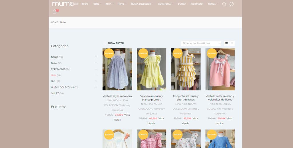Open Conjunto sol blusa y short title
This screenshot has height=148, width=293.
[186, 98]
